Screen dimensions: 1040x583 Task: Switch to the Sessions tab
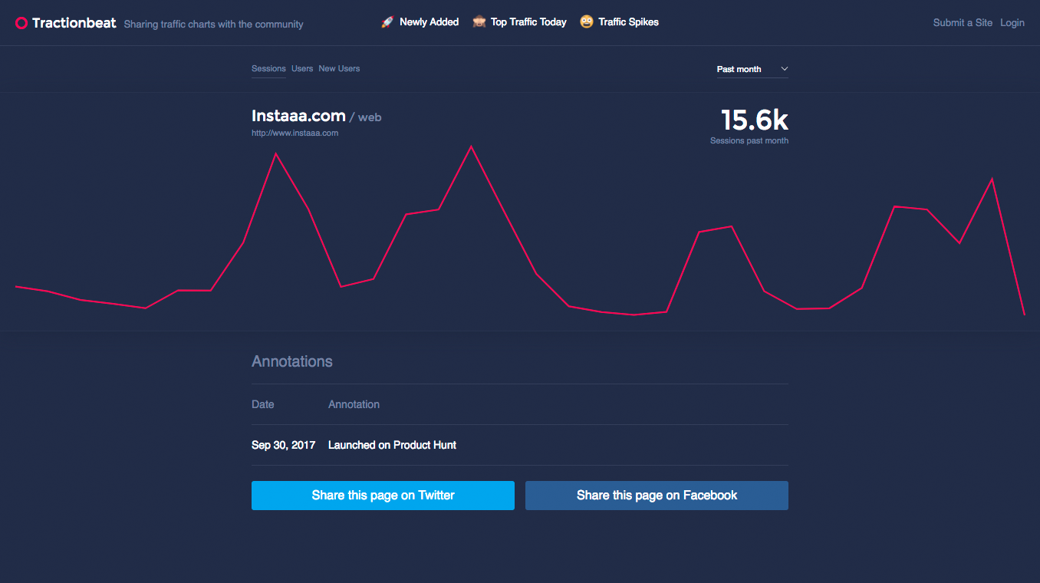click(x=268, y=68)
